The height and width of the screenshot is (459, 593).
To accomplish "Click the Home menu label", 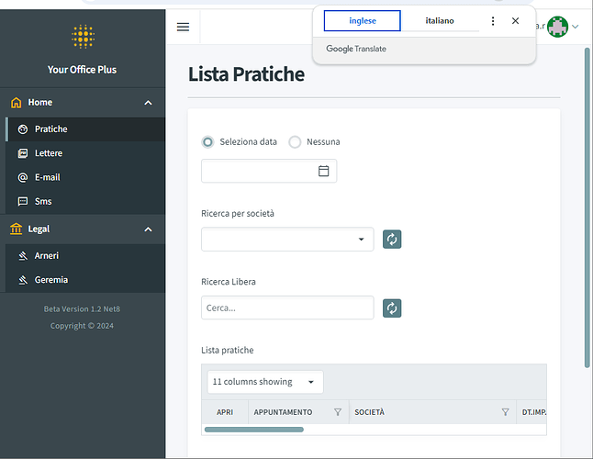I will 40,103.
